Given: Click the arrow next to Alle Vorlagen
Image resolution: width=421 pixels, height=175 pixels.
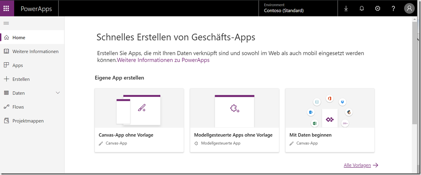Looking at the screenshot, I should click(x=376, y=165).
